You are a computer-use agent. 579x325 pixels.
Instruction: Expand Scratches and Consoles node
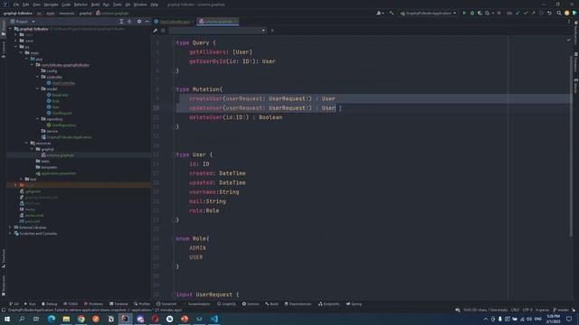click(10, 233)
